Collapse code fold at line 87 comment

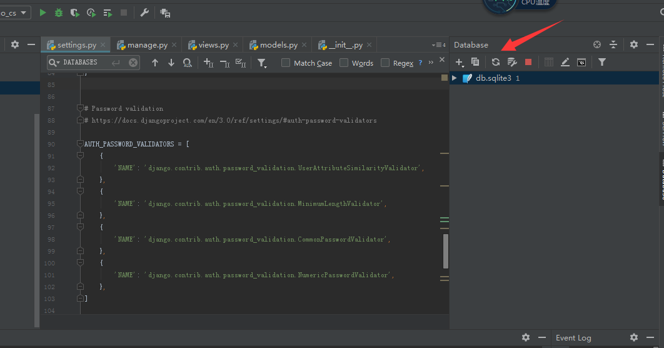click(80, 108)
